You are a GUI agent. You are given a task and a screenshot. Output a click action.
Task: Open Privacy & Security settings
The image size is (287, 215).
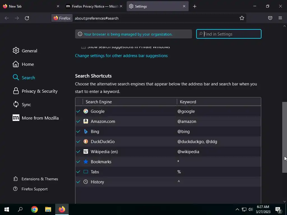[x=35, y=91]
